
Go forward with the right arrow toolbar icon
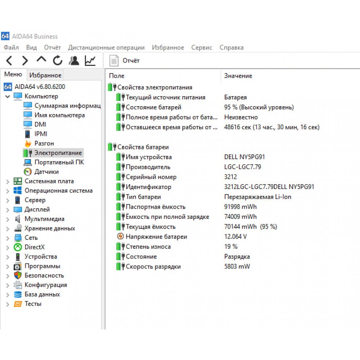coord(25,60)
